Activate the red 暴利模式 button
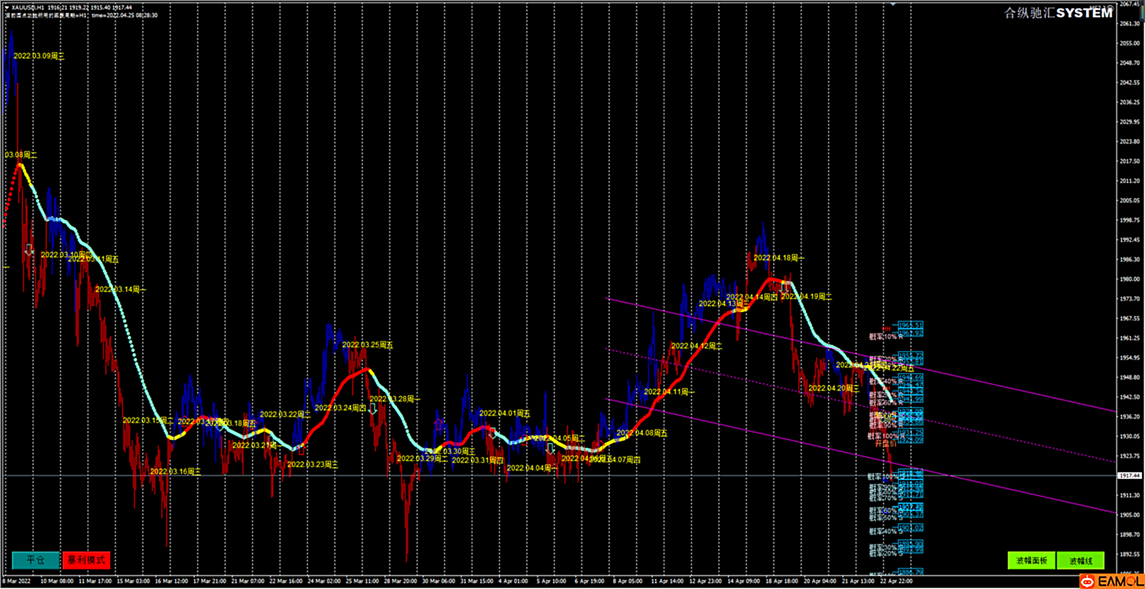The image size is (1145, 589). (86, 560)
